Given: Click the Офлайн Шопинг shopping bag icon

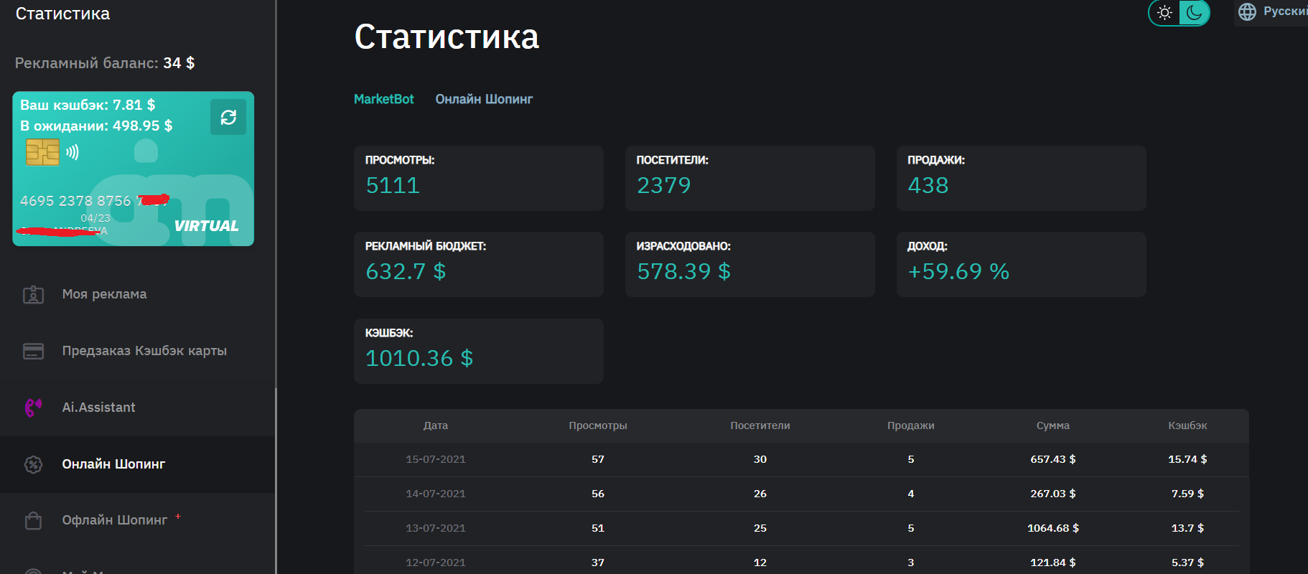Looking at the screenshot, I should coord(34,520).
